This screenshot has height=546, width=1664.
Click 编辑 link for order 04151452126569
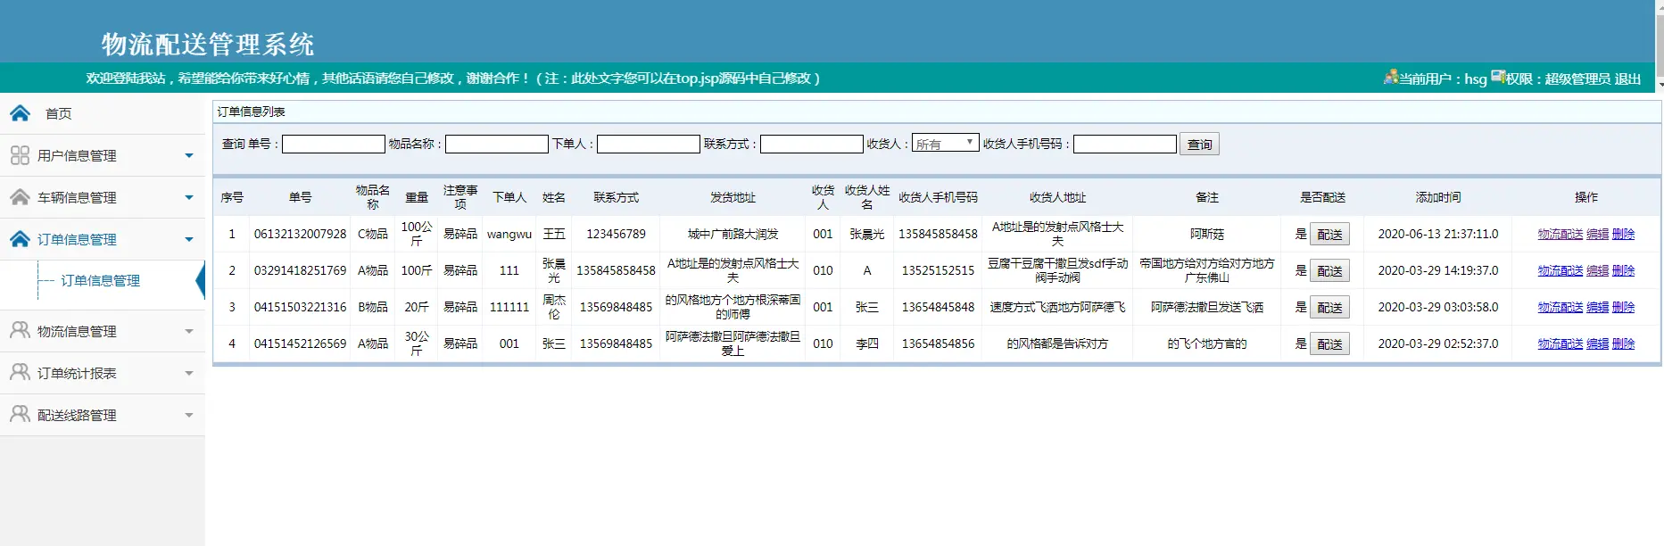pyautogui.click(x=1598, y=343)
